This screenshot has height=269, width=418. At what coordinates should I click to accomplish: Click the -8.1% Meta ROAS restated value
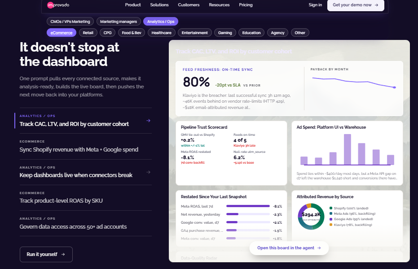click(x=187, y=157)
